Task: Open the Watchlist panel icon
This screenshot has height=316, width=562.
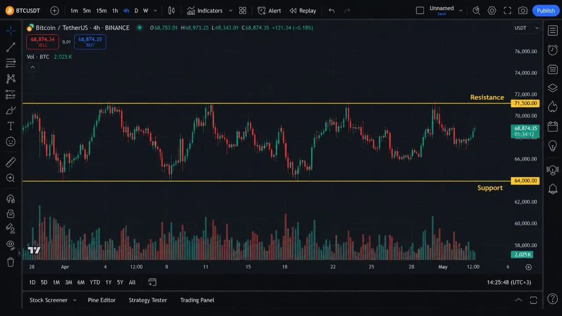Action: click(x=552, y=30)
